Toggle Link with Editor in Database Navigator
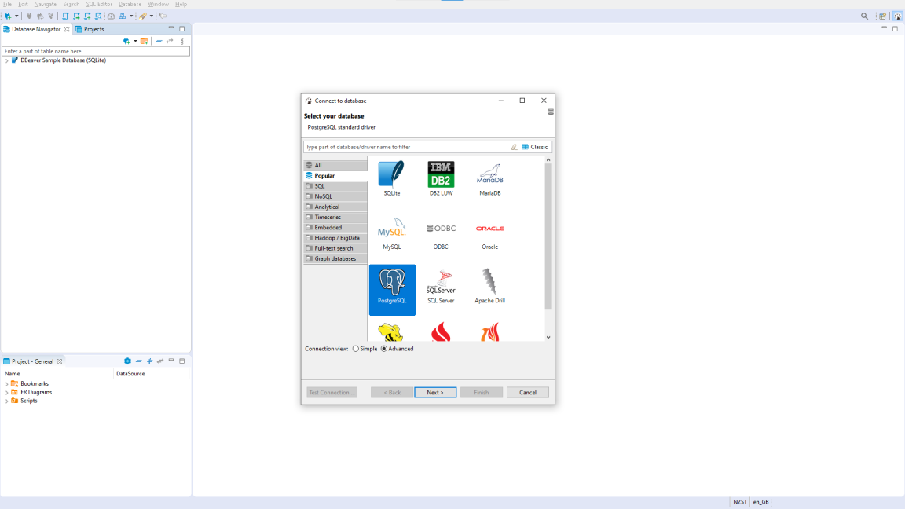This screenshot has width=905, height=509. click(x=170, y=41)
